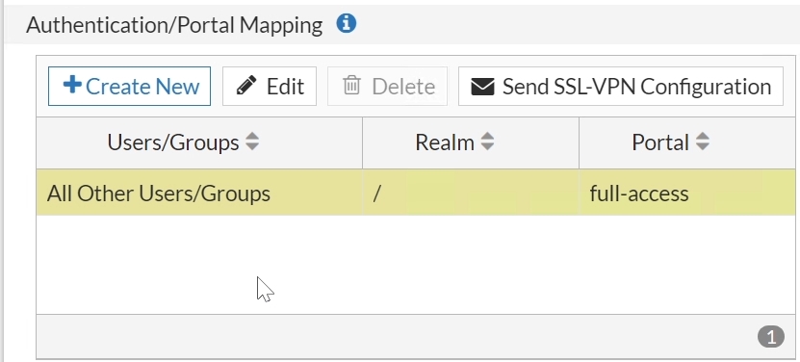800x362 pixels.
Task: Click the blue info icon beside Authentication/Portal Mapping
Action: (346, 23)
